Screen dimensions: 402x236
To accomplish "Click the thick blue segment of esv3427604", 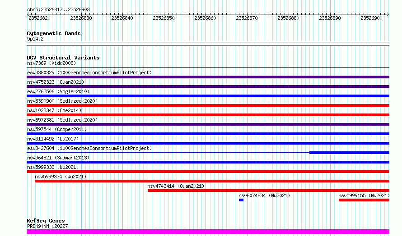I will (350, 153).
